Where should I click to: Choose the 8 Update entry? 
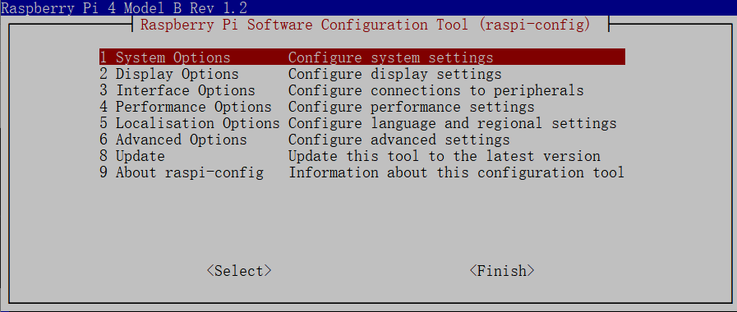point(362,156)
